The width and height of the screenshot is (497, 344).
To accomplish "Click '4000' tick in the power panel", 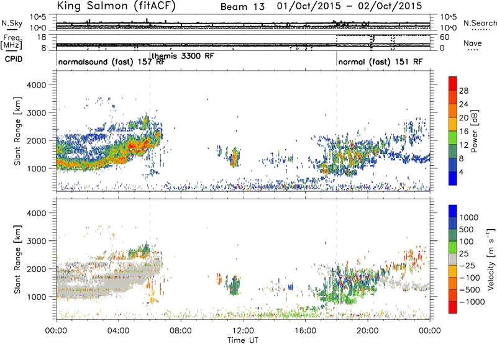I will (36, 85).
